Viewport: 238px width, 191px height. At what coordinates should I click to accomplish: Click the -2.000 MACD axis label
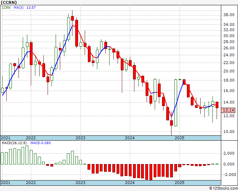229,175
